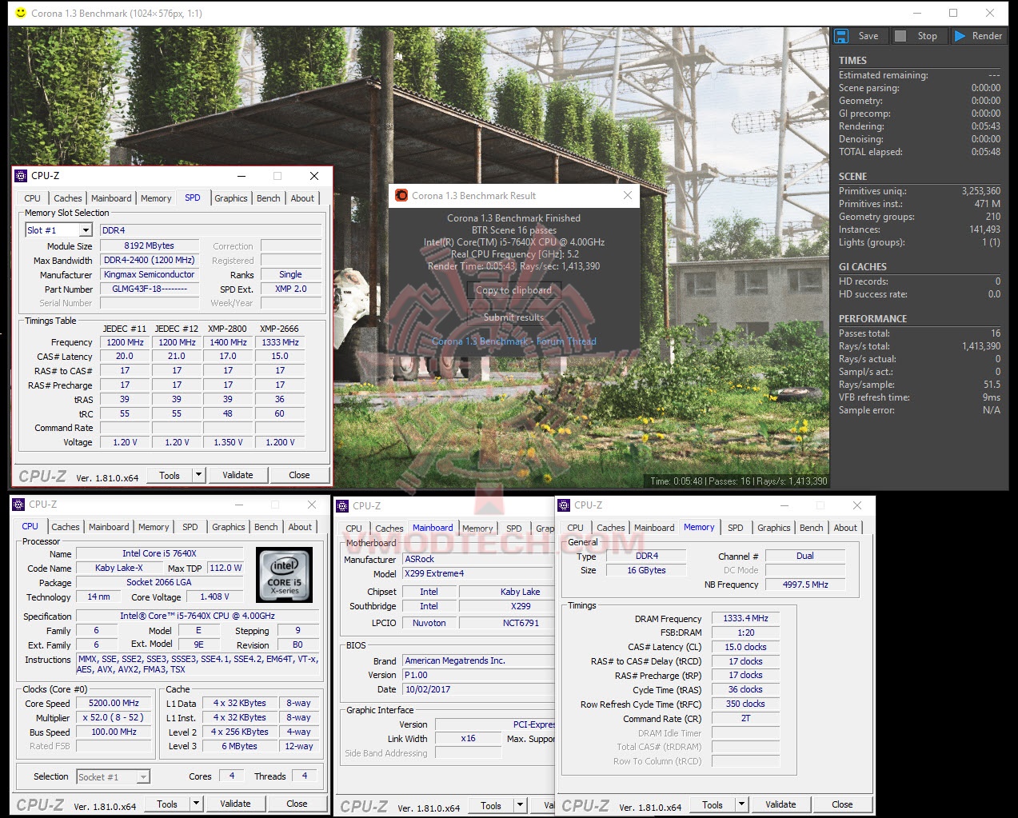Click the NB Frequency 4997.5 MHz value
Screen dimensions: 1018x818
805,585
